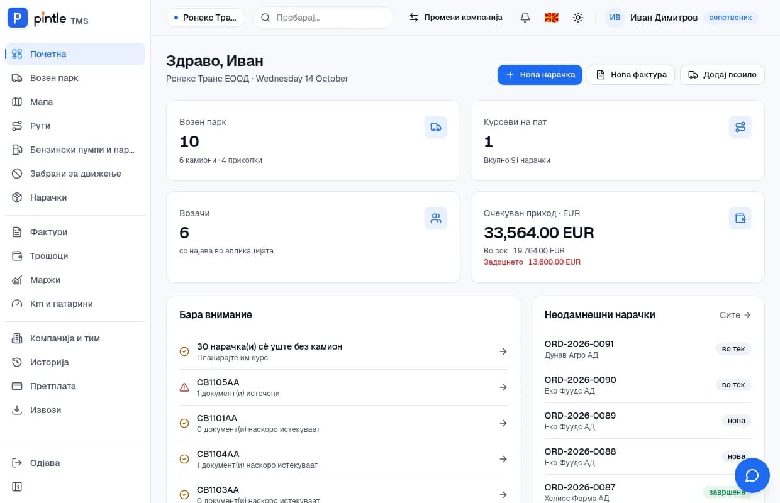The height and width of the screenshot is (503, 780).
Task: Create a Нова нарачка
Action: [540, 75]
